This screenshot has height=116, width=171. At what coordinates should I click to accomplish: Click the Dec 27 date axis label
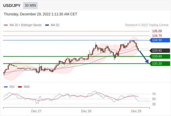click(x=36, y=111)
